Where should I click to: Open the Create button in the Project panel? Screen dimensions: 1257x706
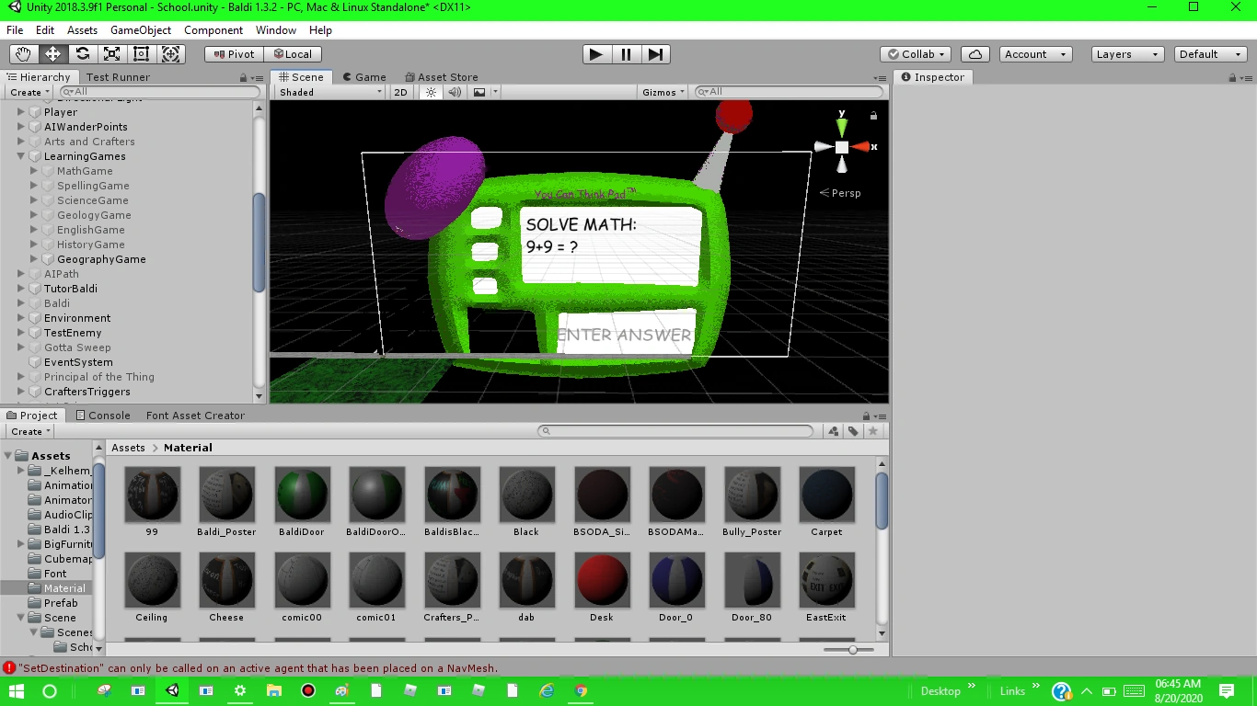pos(30,431)
